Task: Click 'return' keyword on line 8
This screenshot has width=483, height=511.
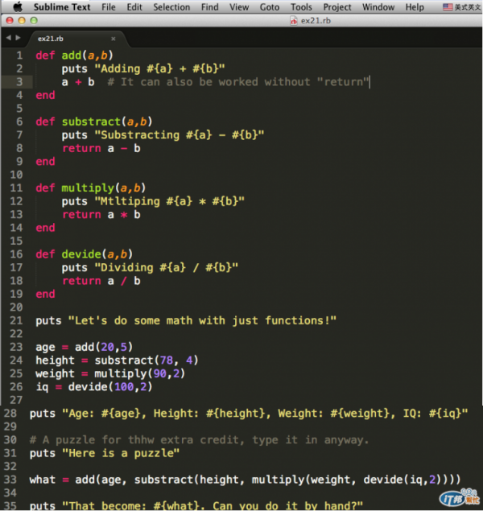Action: pyautogui.click(x=81, y=148)
